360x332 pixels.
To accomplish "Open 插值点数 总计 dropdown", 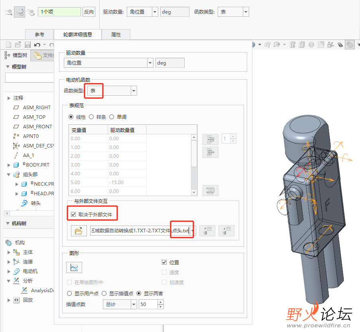I will tap(134, 304).
